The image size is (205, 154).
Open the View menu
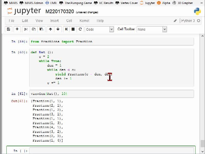[39, 21]
